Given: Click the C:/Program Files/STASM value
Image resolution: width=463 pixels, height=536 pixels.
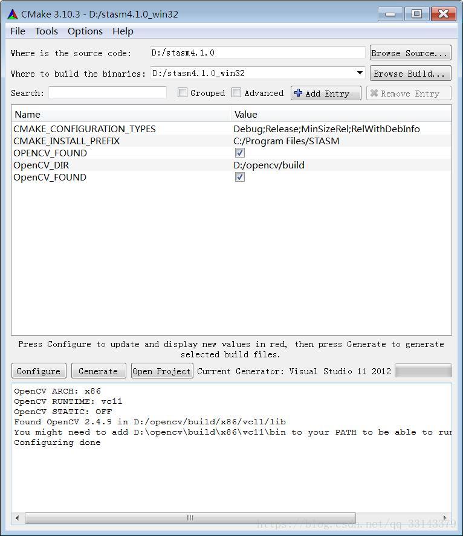Looking at the screenshot, I should point(287,141).
